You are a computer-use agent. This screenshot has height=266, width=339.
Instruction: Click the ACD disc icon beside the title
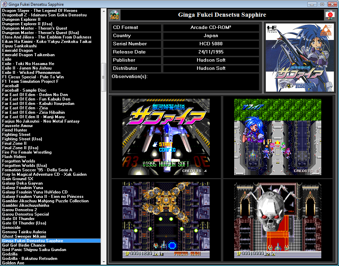[x=114, y=15]
